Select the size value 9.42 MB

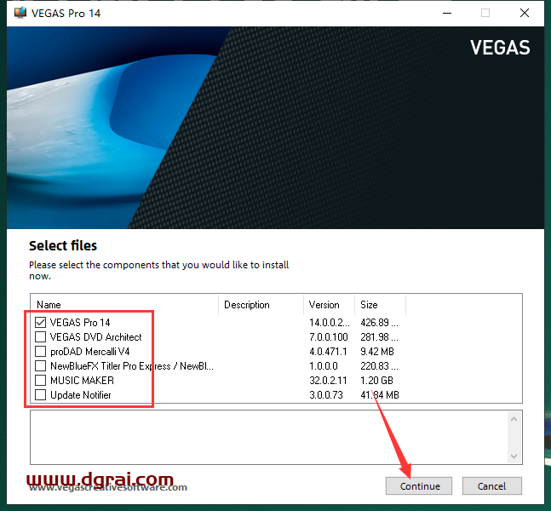[377, 352]
